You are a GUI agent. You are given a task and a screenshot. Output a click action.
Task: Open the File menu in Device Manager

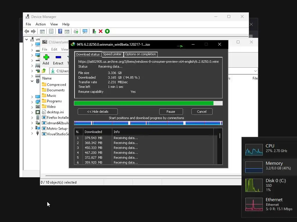pyautogui.click(x=28, y=24)
